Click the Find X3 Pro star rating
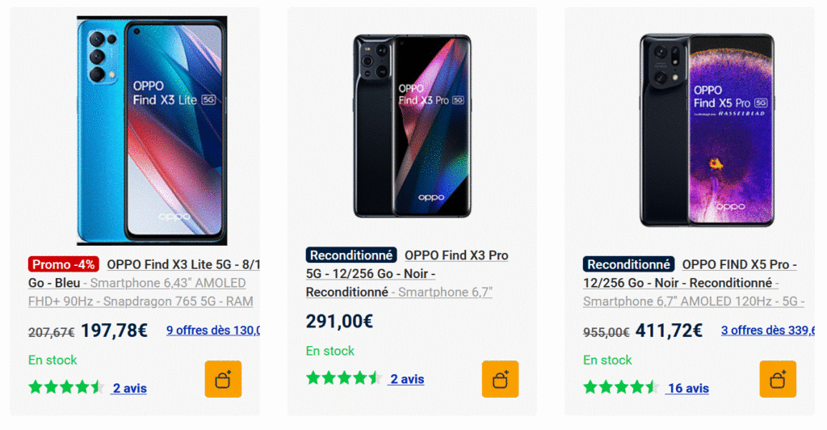Viewport: 827px width, 430px height. (344, 378)
